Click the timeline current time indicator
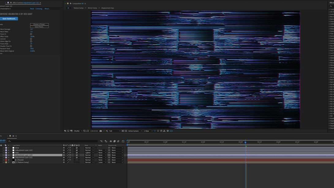The height and width of the screenshot is (188, 334). (x=245, y=142)
